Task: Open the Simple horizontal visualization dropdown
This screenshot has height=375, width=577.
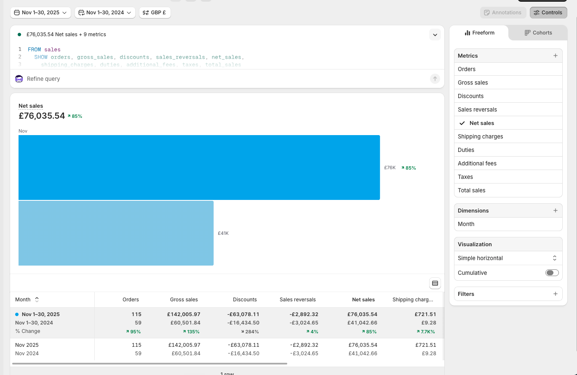Action: tap(508, 258)
